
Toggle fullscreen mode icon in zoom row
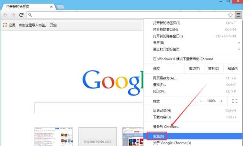235,101
